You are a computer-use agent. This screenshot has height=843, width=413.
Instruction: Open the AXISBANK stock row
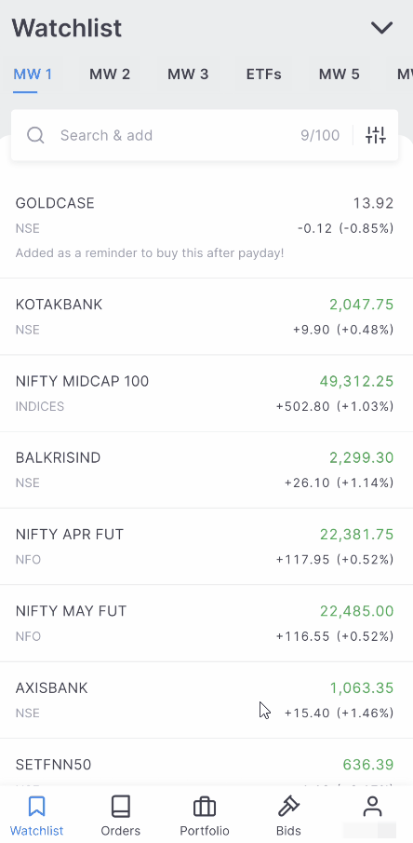click(206, 700)
